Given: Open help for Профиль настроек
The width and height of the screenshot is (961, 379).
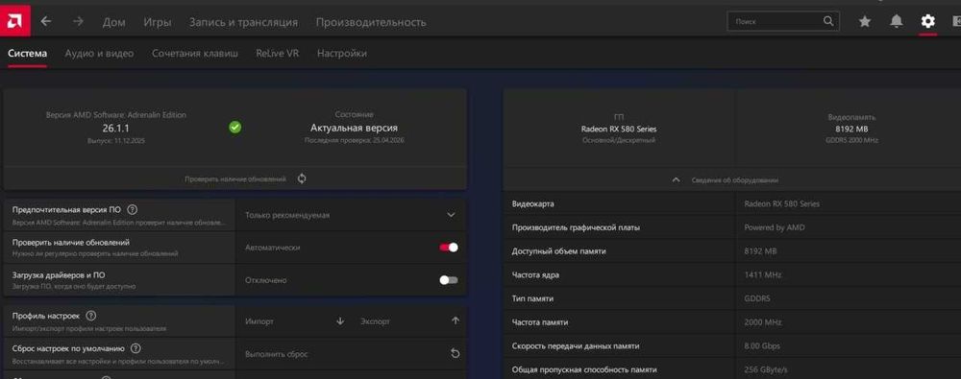Looking at the screenshot, I should click(x=90, y=316).
